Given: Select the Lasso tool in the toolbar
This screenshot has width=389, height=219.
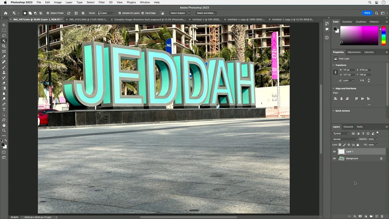Looking at the screenshot, I should [4, 35].
